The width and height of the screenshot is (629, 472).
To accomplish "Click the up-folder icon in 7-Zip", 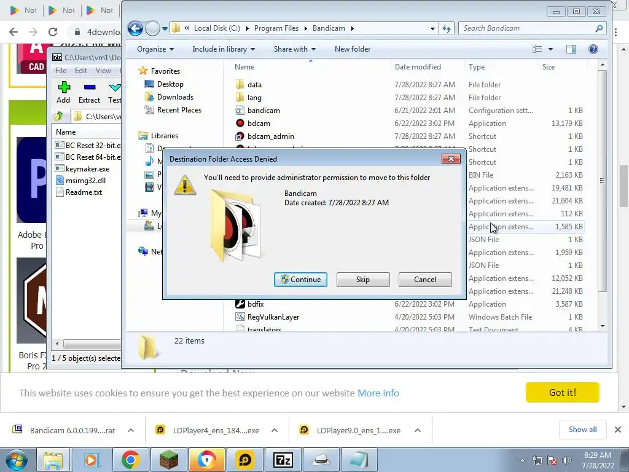I will click(x=59, y=116).
